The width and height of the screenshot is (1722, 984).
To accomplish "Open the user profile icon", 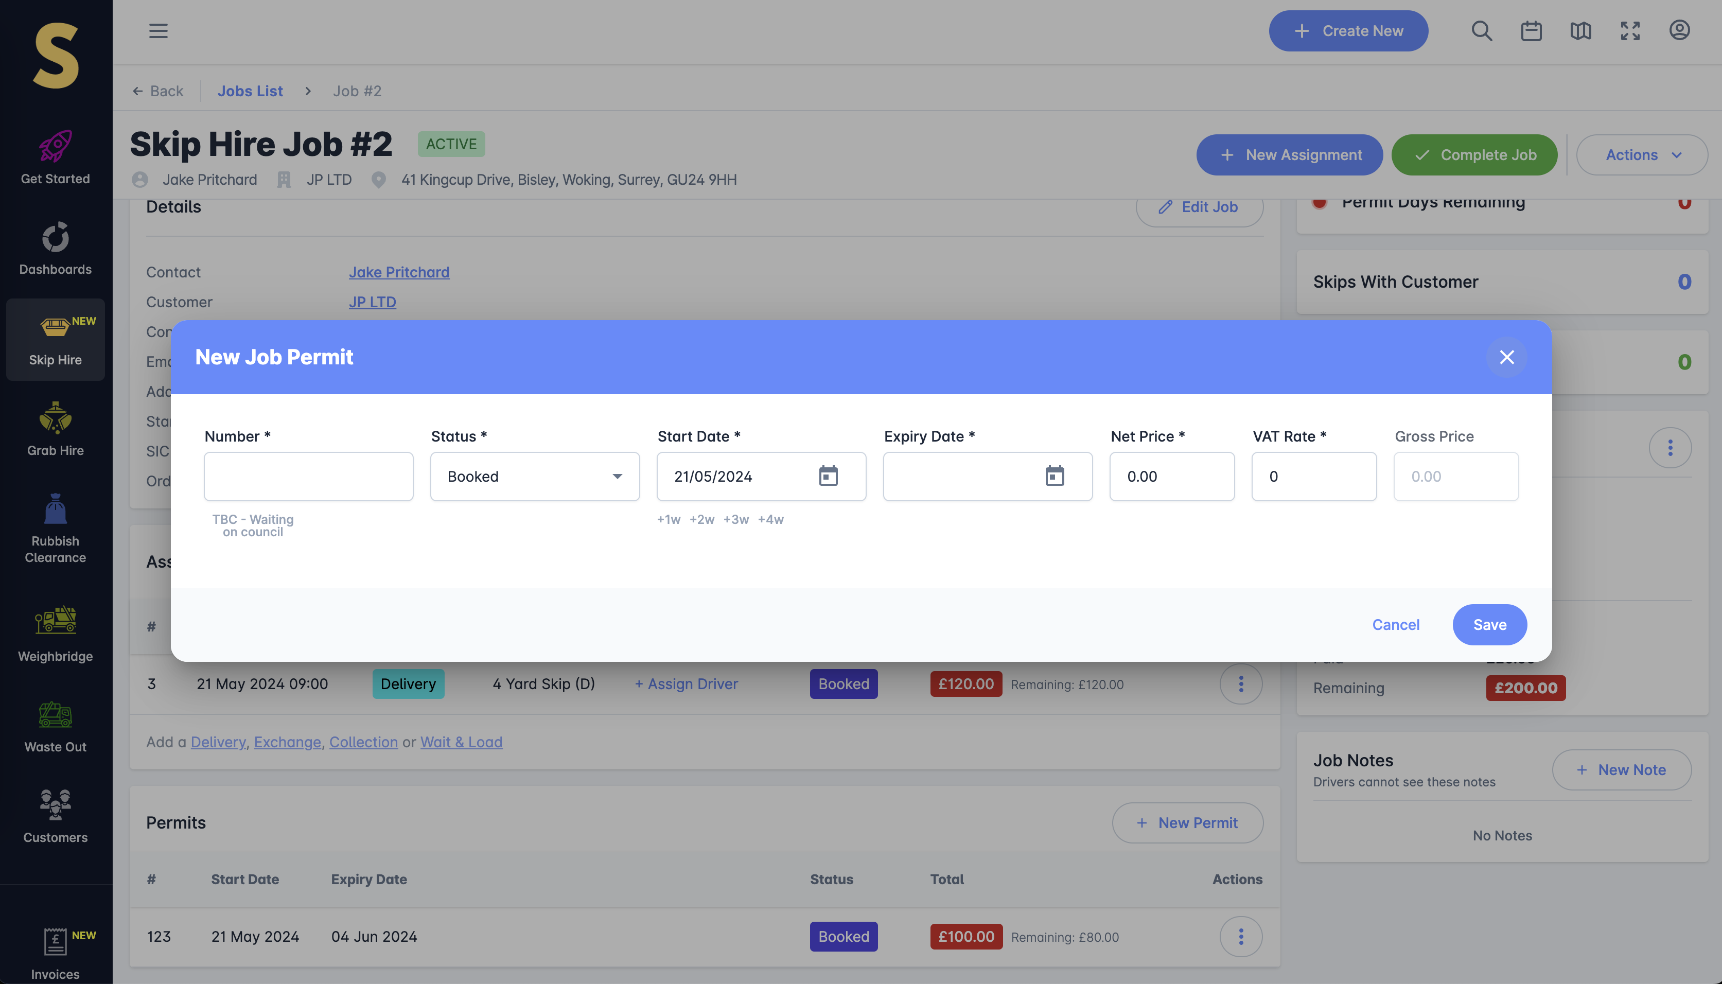I will (x=1679, y=31).
